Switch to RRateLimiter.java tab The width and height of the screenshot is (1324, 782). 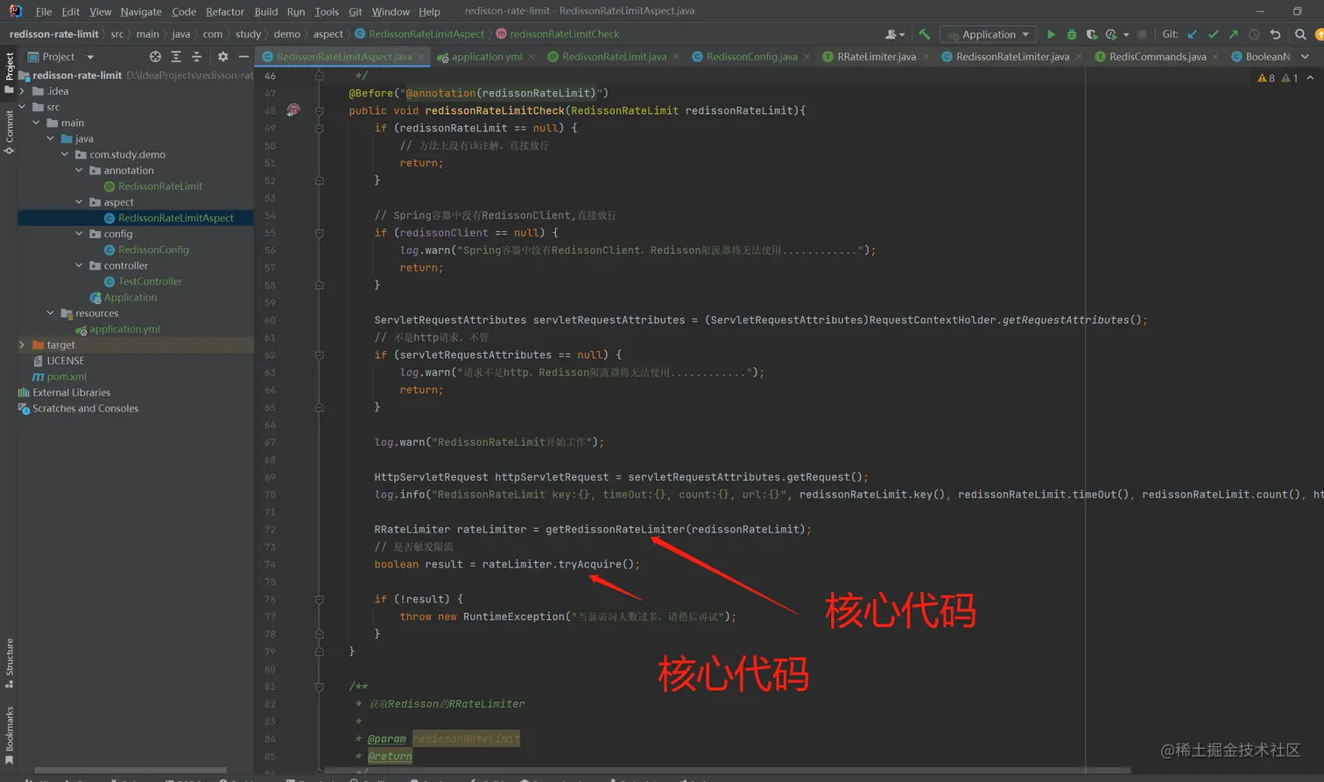pyautogui.click(x=876, y=56)
